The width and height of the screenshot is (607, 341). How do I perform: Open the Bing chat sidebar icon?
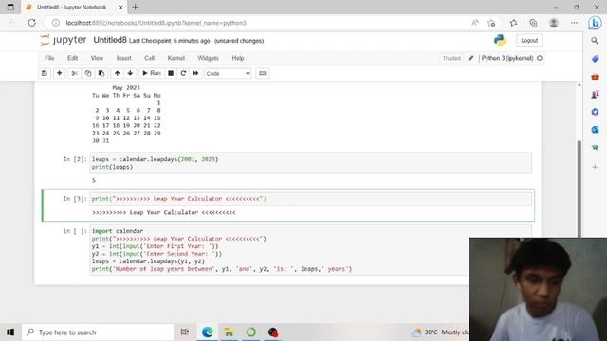click(595, 23)
